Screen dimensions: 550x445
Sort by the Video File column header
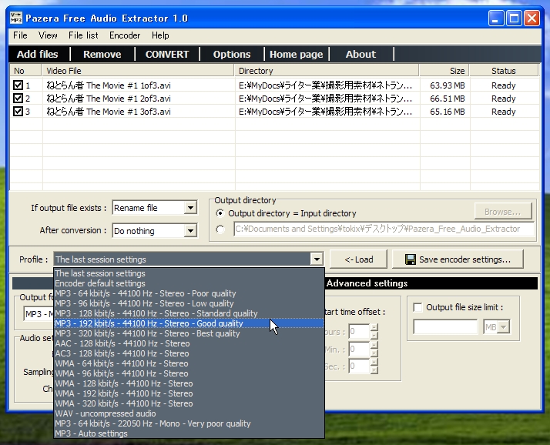(x=138, y=71)
